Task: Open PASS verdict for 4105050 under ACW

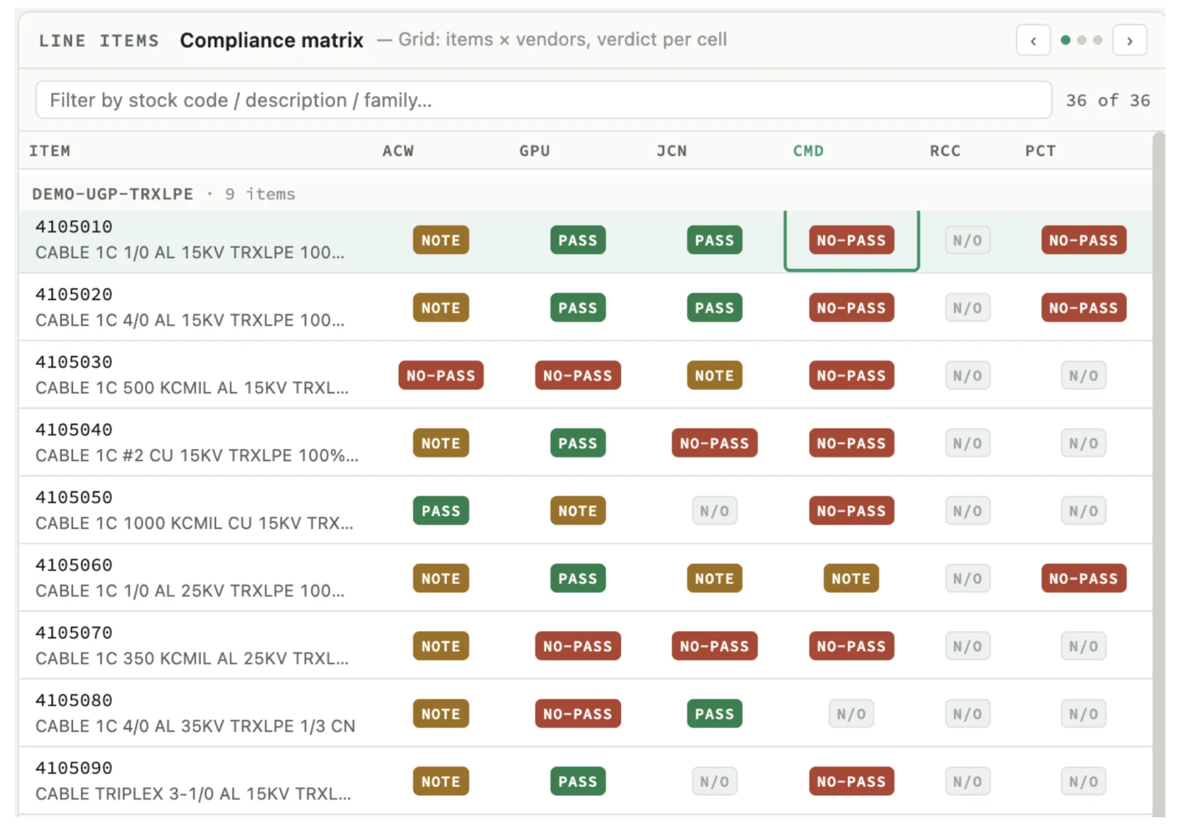Action: point(441,511)
